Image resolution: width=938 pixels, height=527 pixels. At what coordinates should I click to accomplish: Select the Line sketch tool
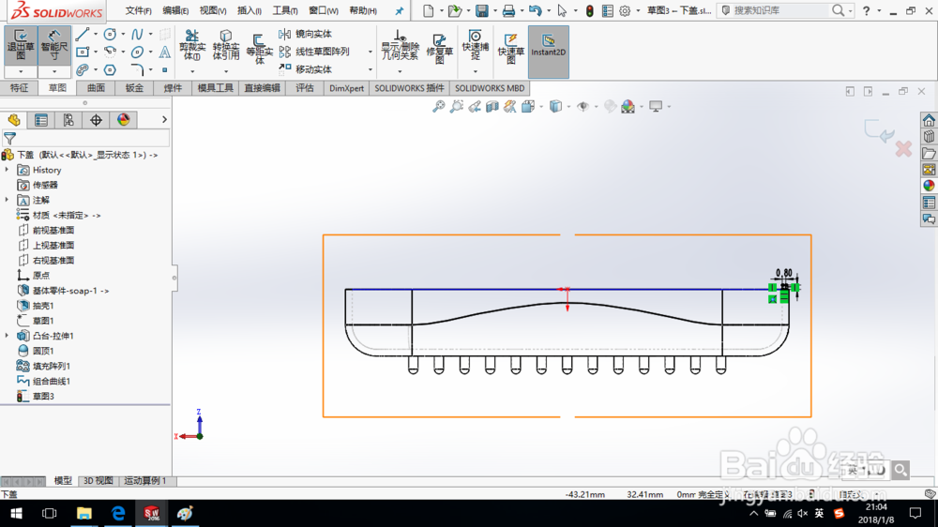83,34
